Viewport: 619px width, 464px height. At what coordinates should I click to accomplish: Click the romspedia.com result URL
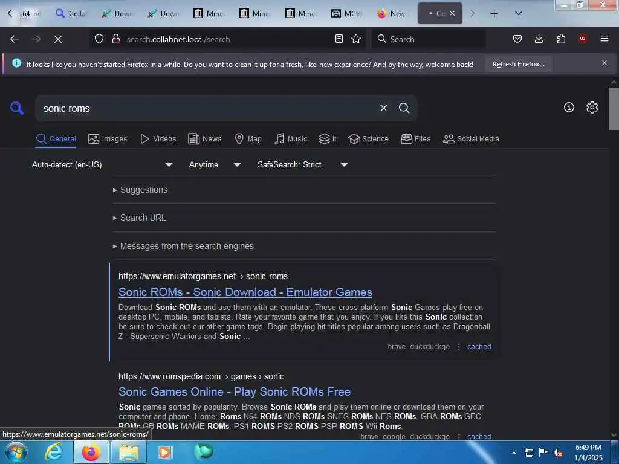point(201,376)
